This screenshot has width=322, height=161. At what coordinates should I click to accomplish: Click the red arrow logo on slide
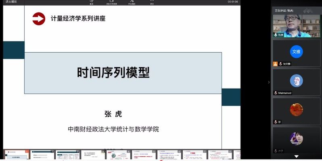click(39, 19)
